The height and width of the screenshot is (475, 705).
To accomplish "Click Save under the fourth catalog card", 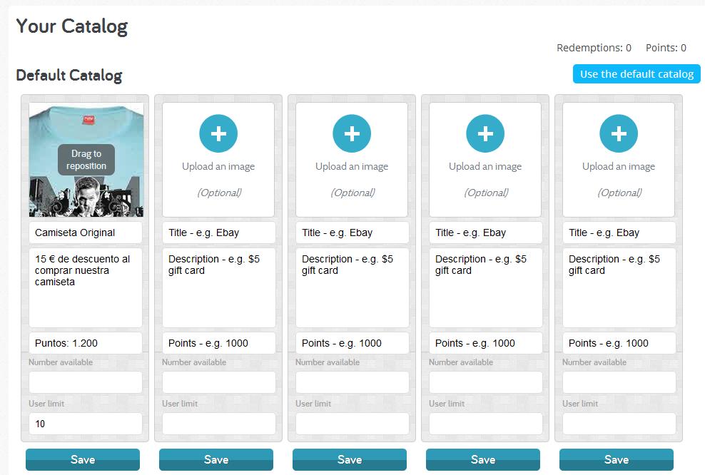I will 483,459.
